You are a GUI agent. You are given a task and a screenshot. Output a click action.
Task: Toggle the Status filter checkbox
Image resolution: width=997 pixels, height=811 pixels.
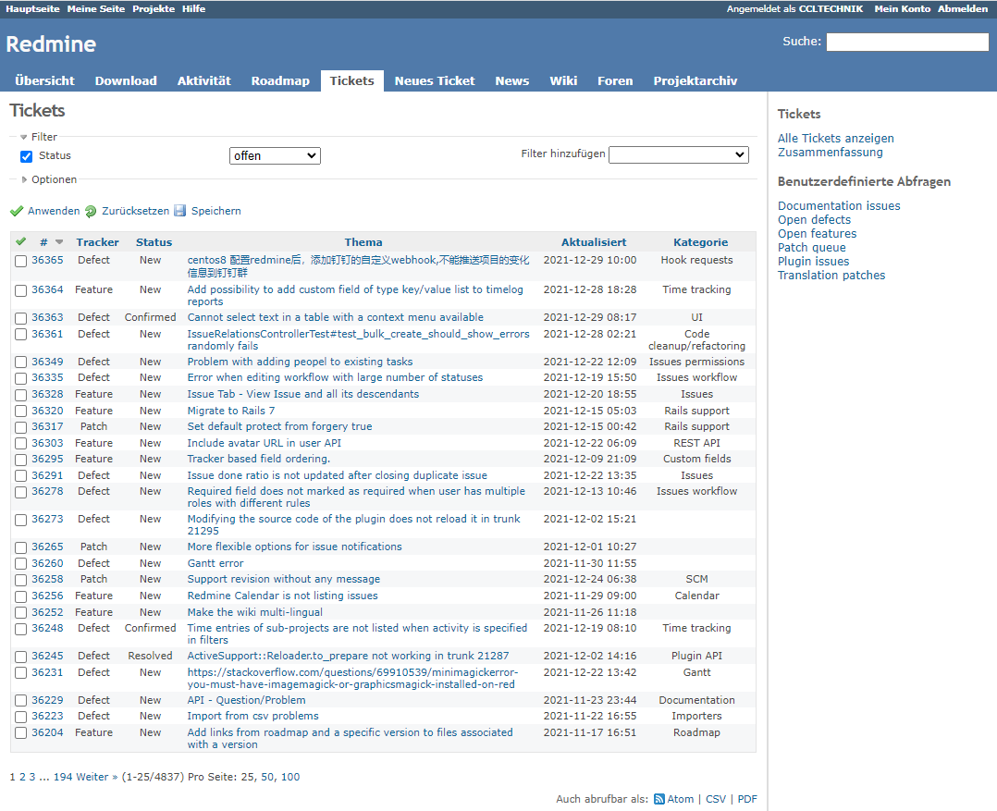tap(27, 156)
